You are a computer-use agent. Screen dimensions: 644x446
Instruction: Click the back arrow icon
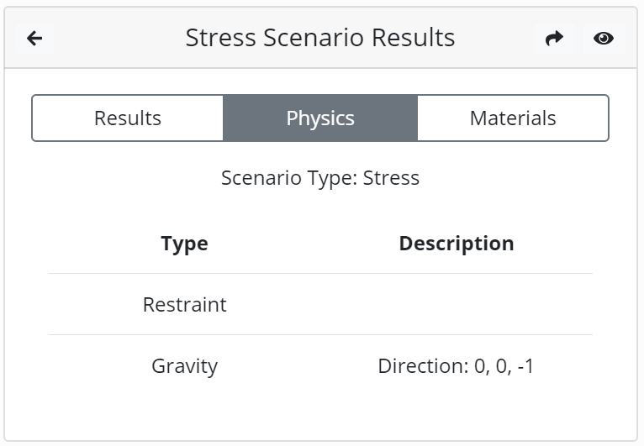click(34, 38)
